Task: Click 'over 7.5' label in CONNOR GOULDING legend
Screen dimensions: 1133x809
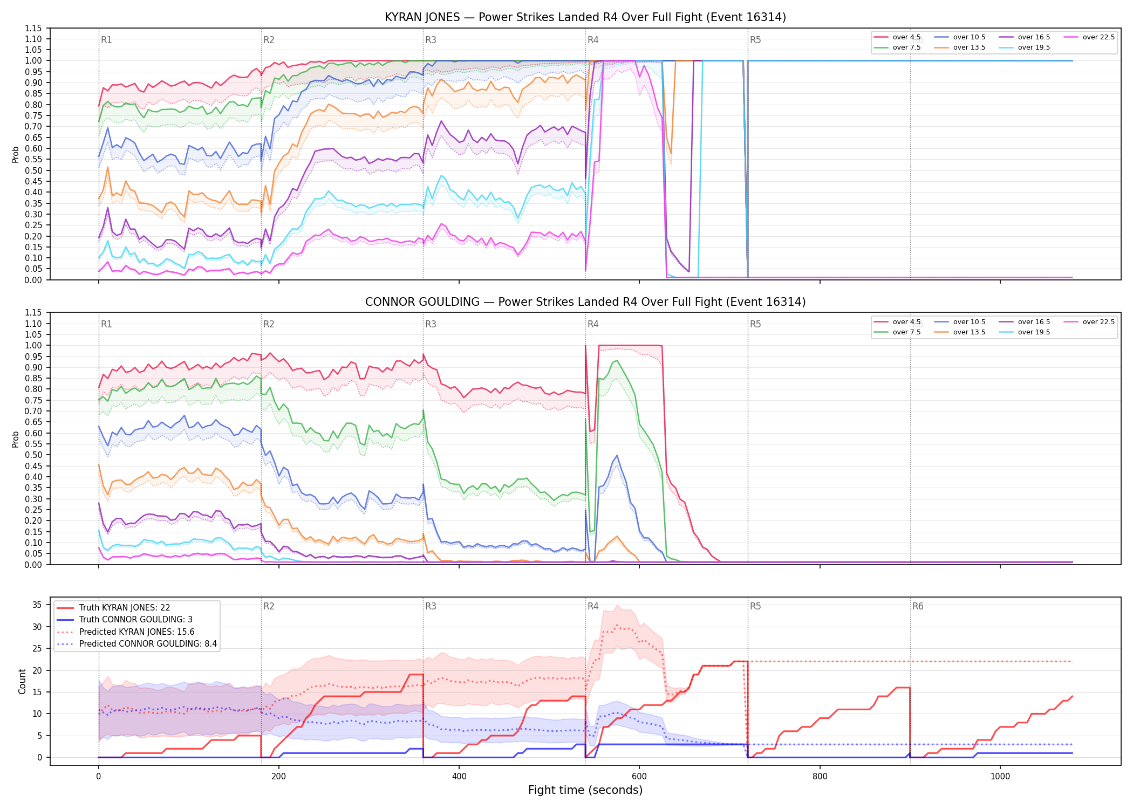Action: pyautogui.click(x=907, y=332)
